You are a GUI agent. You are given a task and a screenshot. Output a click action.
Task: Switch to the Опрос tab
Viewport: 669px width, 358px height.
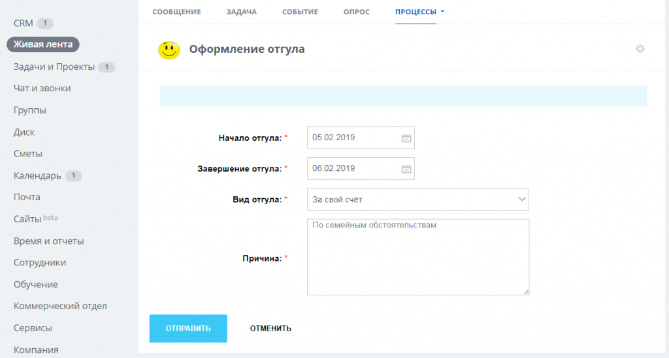click(357, 12)
